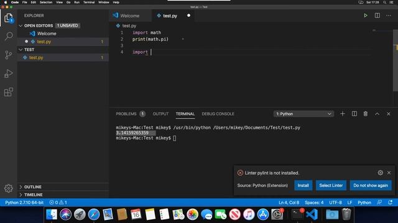Switch to Debug Console tab
This screenshot has width=398, height=223.
(x=218, y=114)
